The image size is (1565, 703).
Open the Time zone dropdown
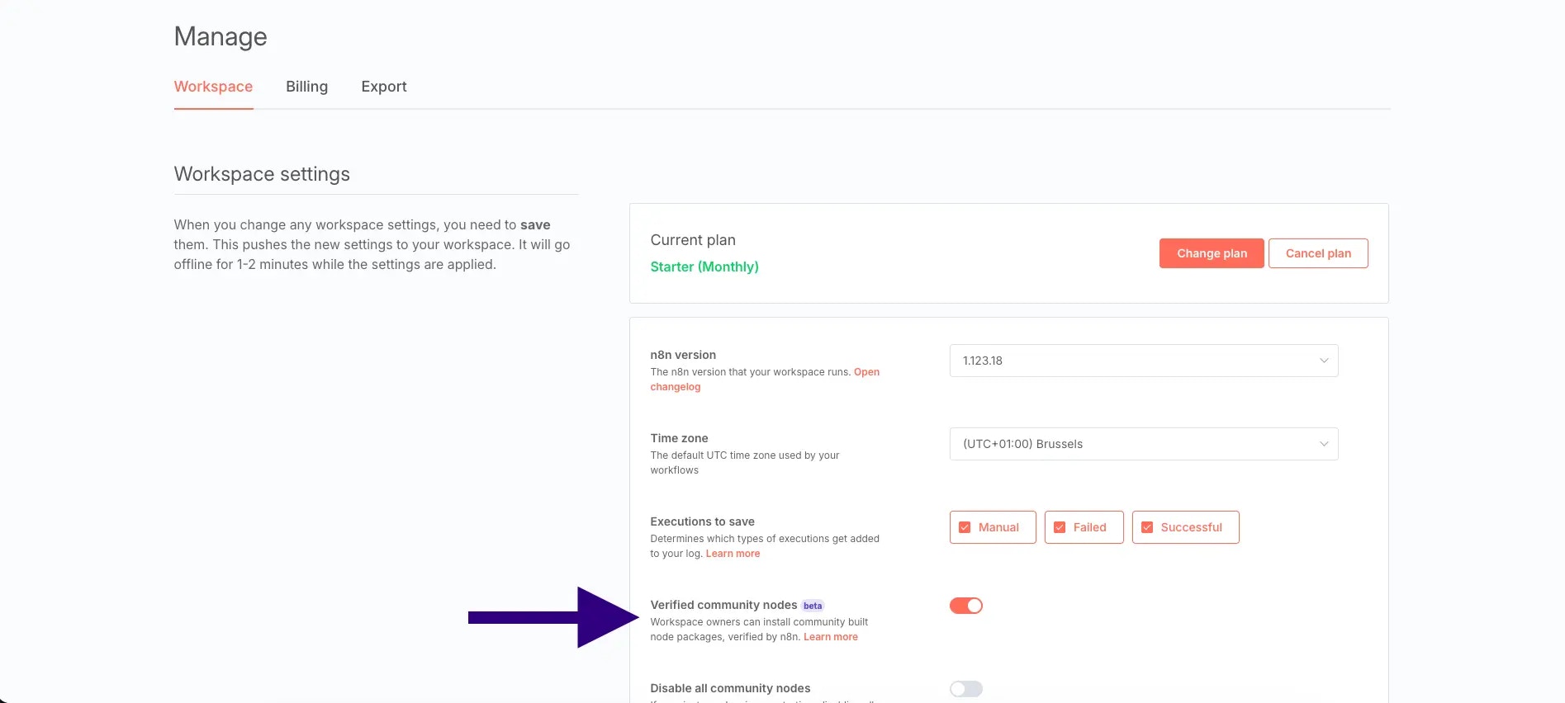pos(1144,444)
